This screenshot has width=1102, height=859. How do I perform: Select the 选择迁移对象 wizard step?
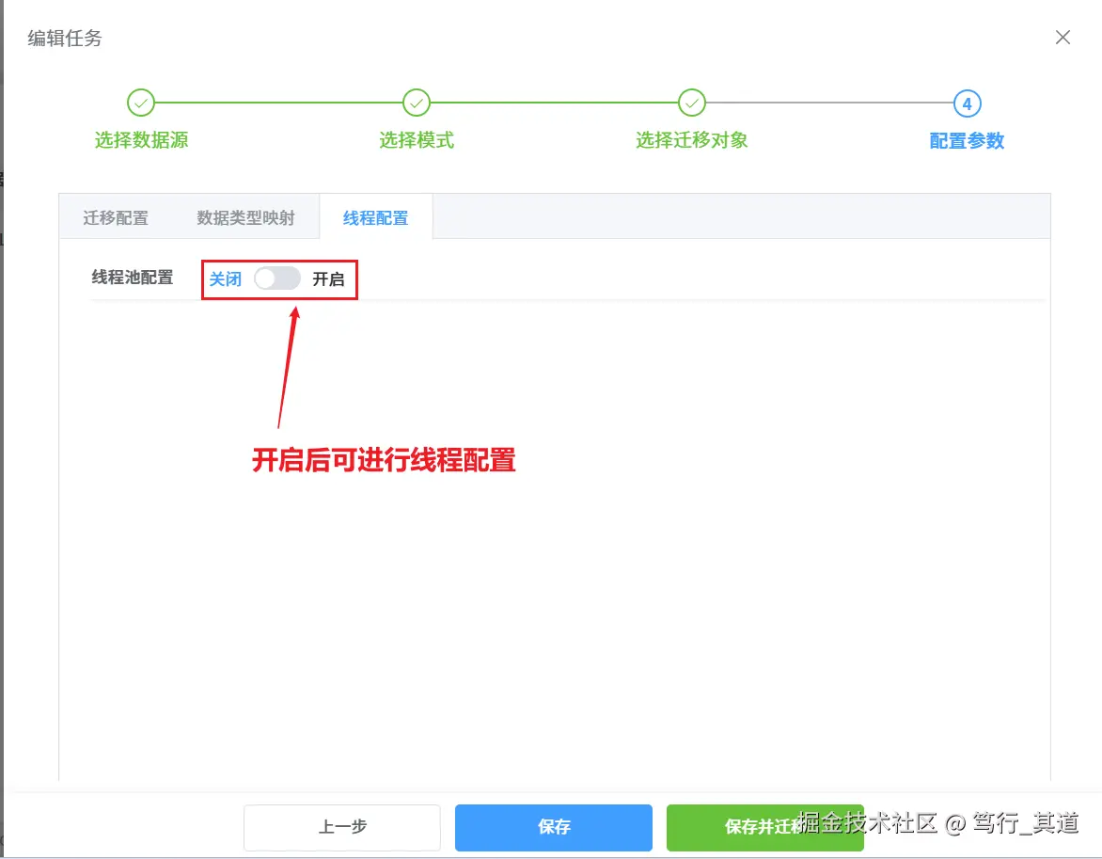(x=691, y=140)
